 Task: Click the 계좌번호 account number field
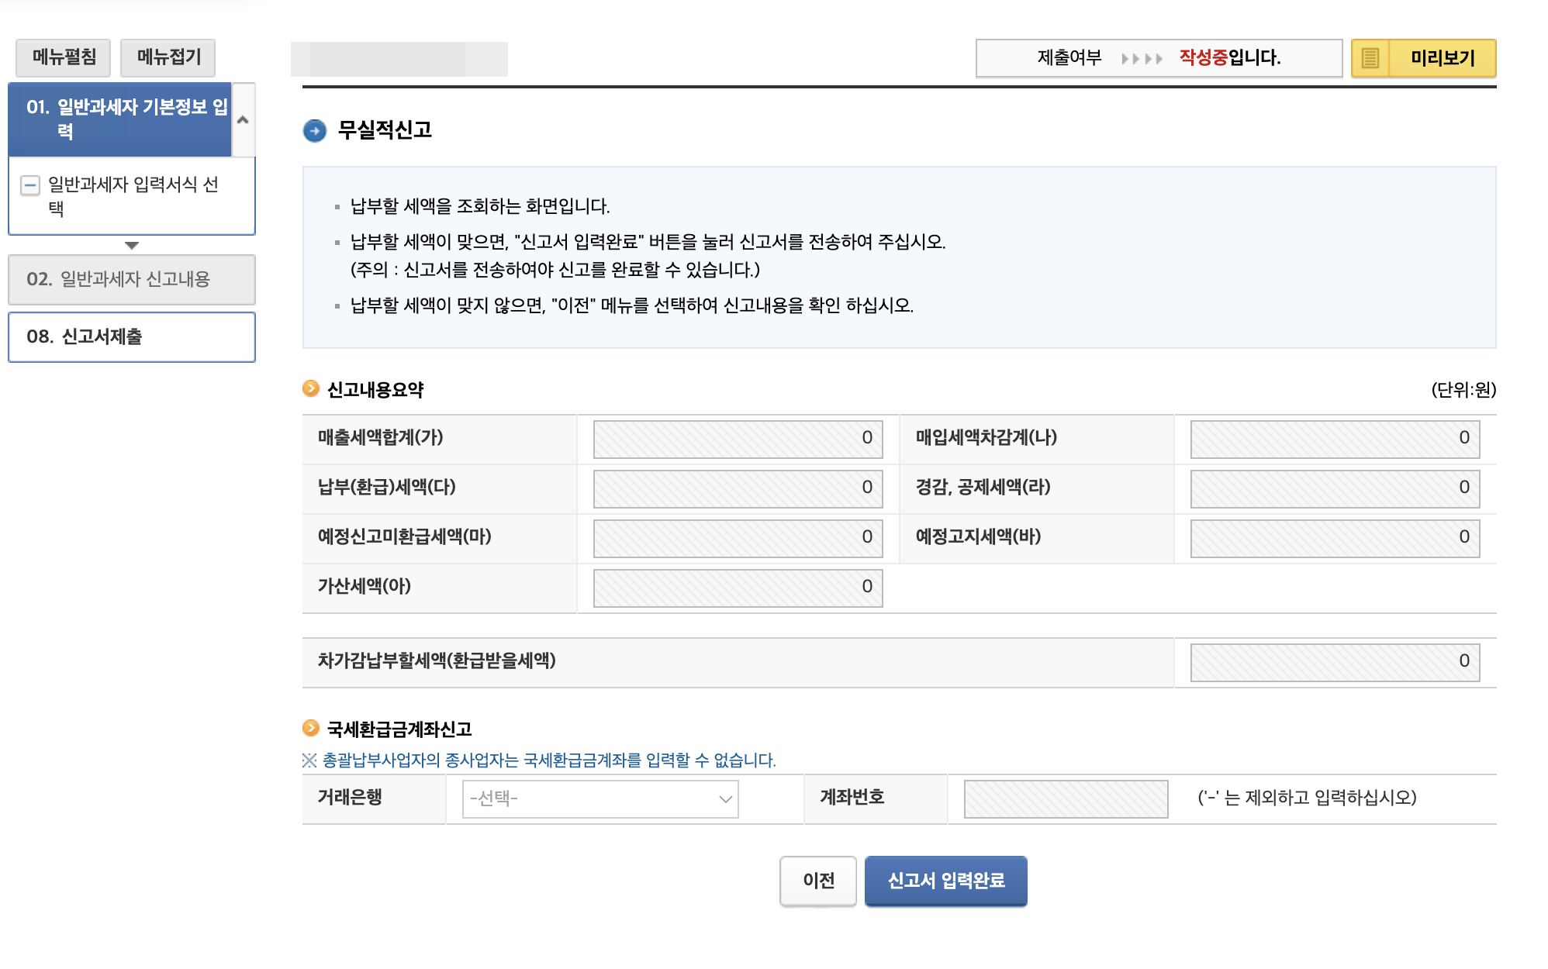[1065, 799]
